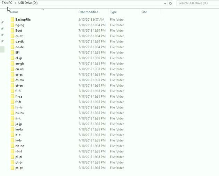The width and height of the screenshot is (219, 176).
Task: Click the en-gb folder icon
Action: [12, 63]
